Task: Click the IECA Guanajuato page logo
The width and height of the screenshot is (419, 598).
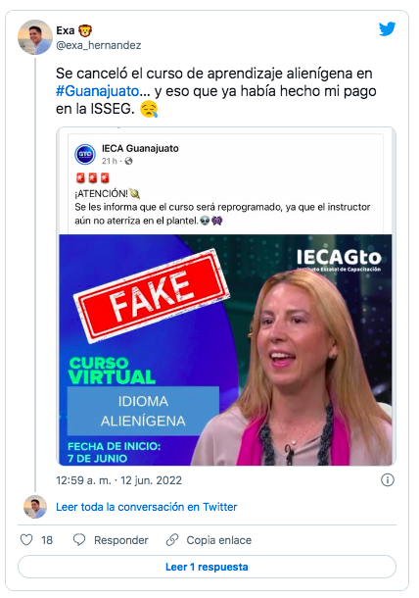Action: pos(85,154)
